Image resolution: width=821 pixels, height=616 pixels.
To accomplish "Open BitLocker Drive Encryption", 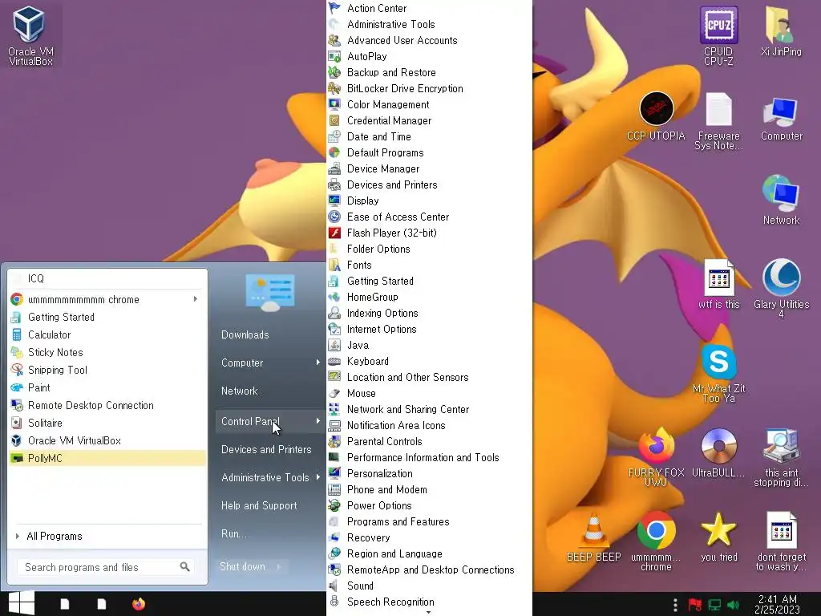I will (405, 88).
